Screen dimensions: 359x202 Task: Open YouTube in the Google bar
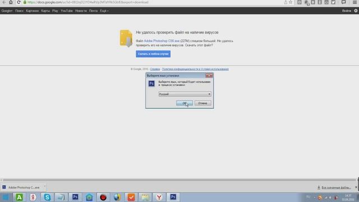pos(67,11)
